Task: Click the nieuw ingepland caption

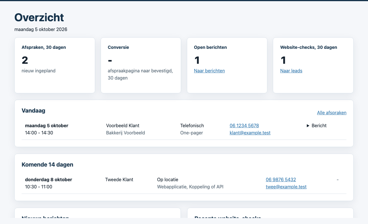Action: coord(39,71)
